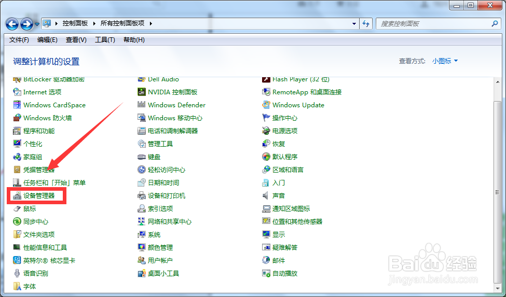Click the 设备和打印机 icon
This screenshot has height=297, width=506.
tap(141, 195)
